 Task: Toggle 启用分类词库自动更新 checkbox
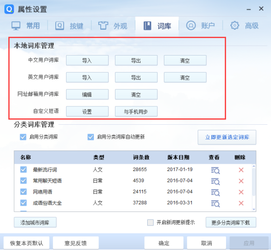pyautogui.click(x=90, y=137)
